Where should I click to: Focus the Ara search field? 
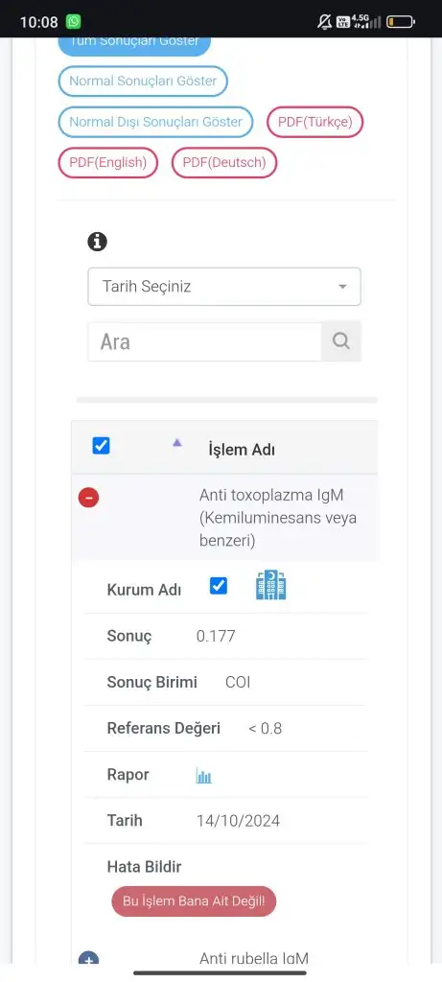tap(205, 342)
